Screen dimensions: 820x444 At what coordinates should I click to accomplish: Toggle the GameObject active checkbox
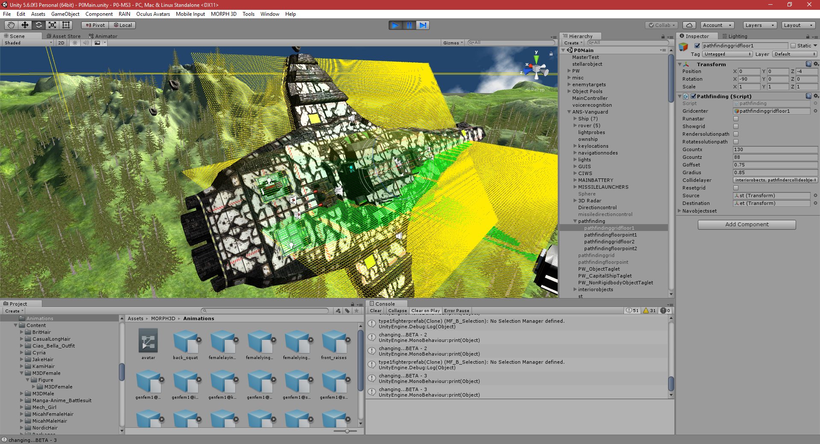click(697, 46)
